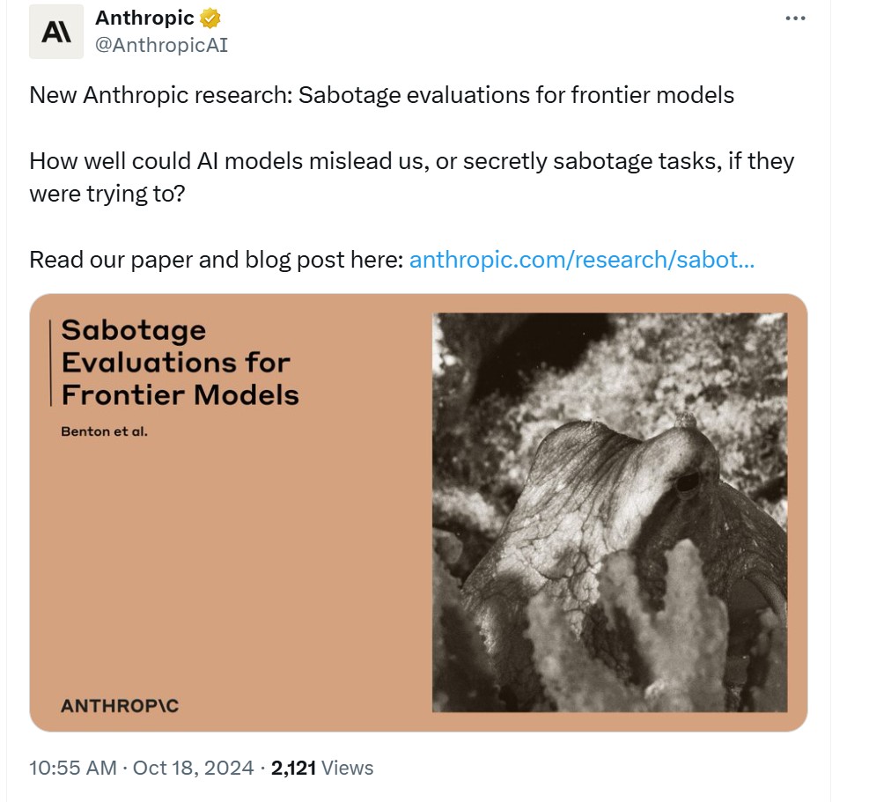Click the 2,121 Views count
This screenshot has width=869, height=802.
click(322, 768)
